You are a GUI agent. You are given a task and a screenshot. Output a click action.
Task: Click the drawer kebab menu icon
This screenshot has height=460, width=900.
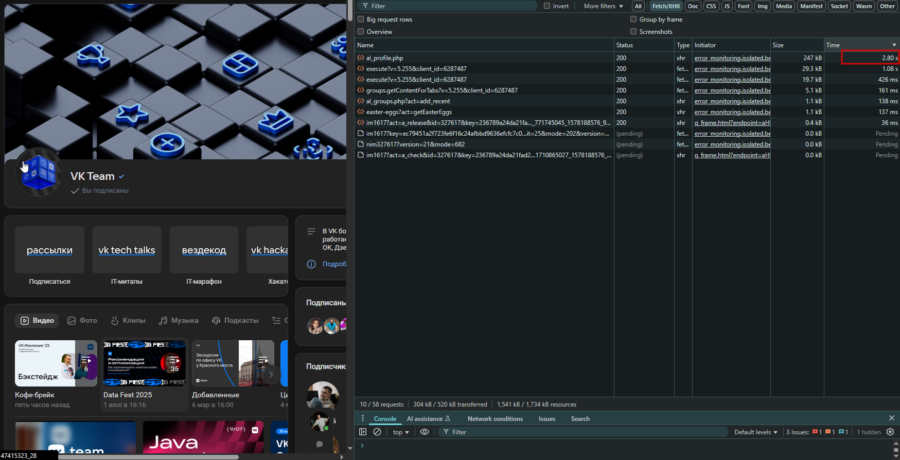pyautogui.click(x=363, y=418)
